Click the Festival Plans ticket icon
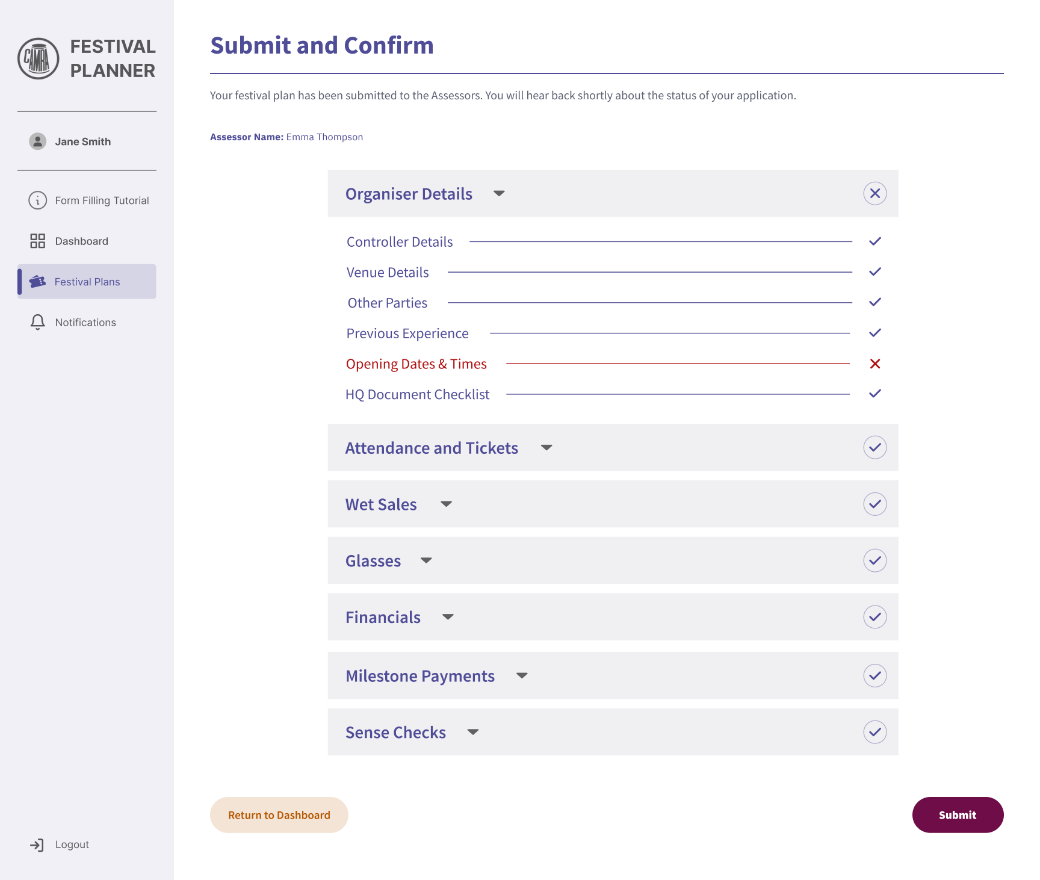Image resolution: width=1040 pixels, height=880 pixels. pyautogui.click(x=38, y=282)
